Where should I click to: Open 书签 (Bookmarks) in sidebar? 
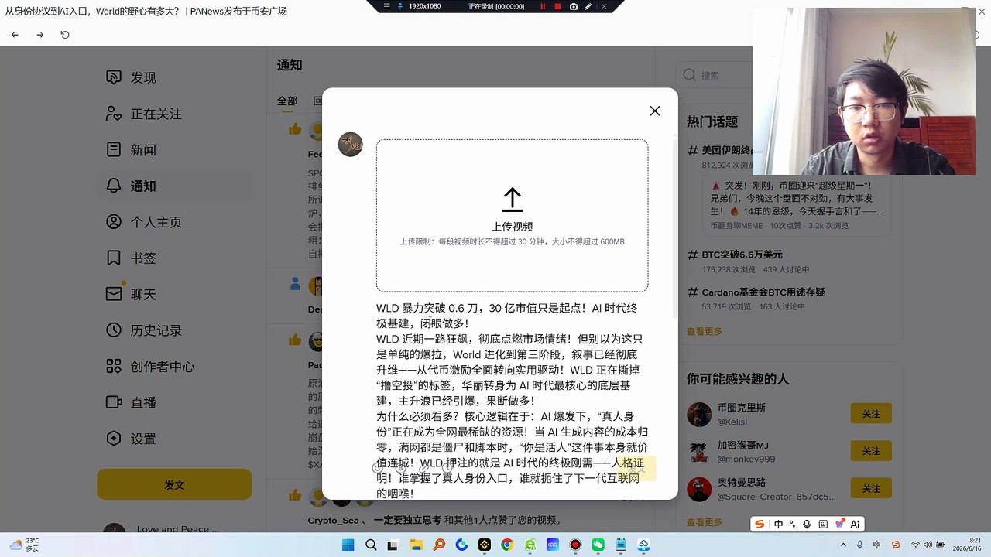[174, 258]
